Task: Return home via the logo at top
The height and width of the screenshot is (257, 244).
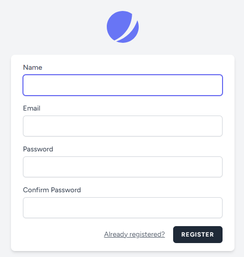Action: [123, 27]
